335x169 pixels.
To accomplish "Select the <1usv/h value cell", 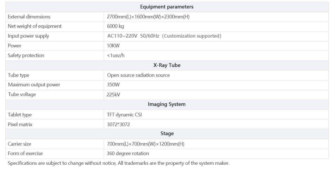I will point(116,55).
